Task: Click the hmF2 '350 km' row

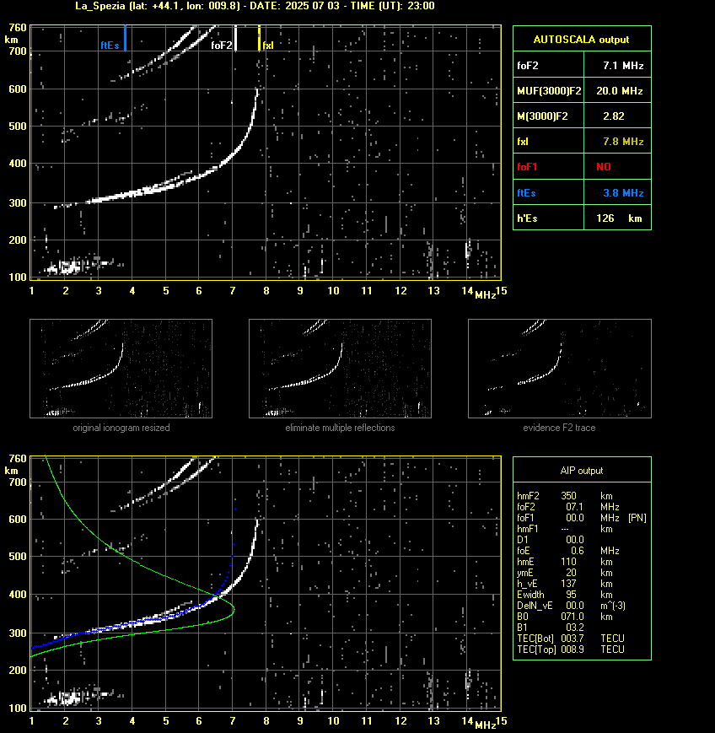Action: coord(565,495)
